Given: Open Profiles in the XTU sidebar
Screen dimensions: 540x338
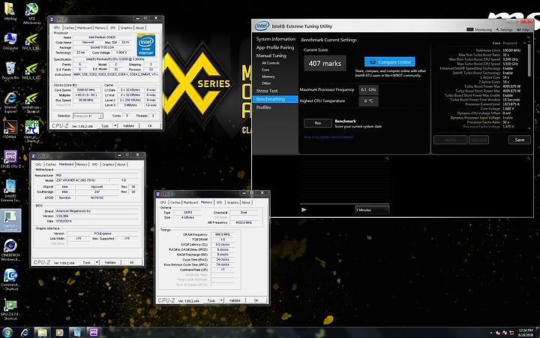Looking at the screenshot, I should tap(263, 107).
